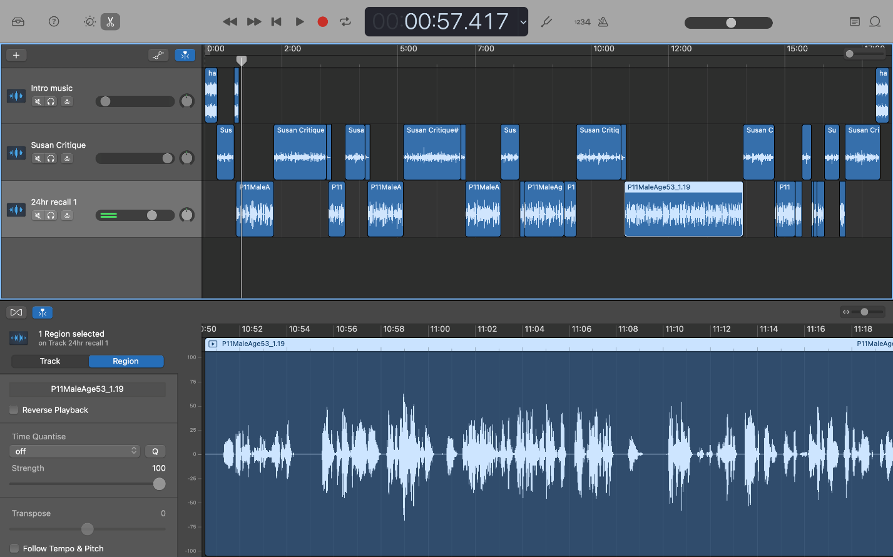893x557 pixels.
Task: Enable Follow Tempo & Pitch
Action: click(14, 548)
